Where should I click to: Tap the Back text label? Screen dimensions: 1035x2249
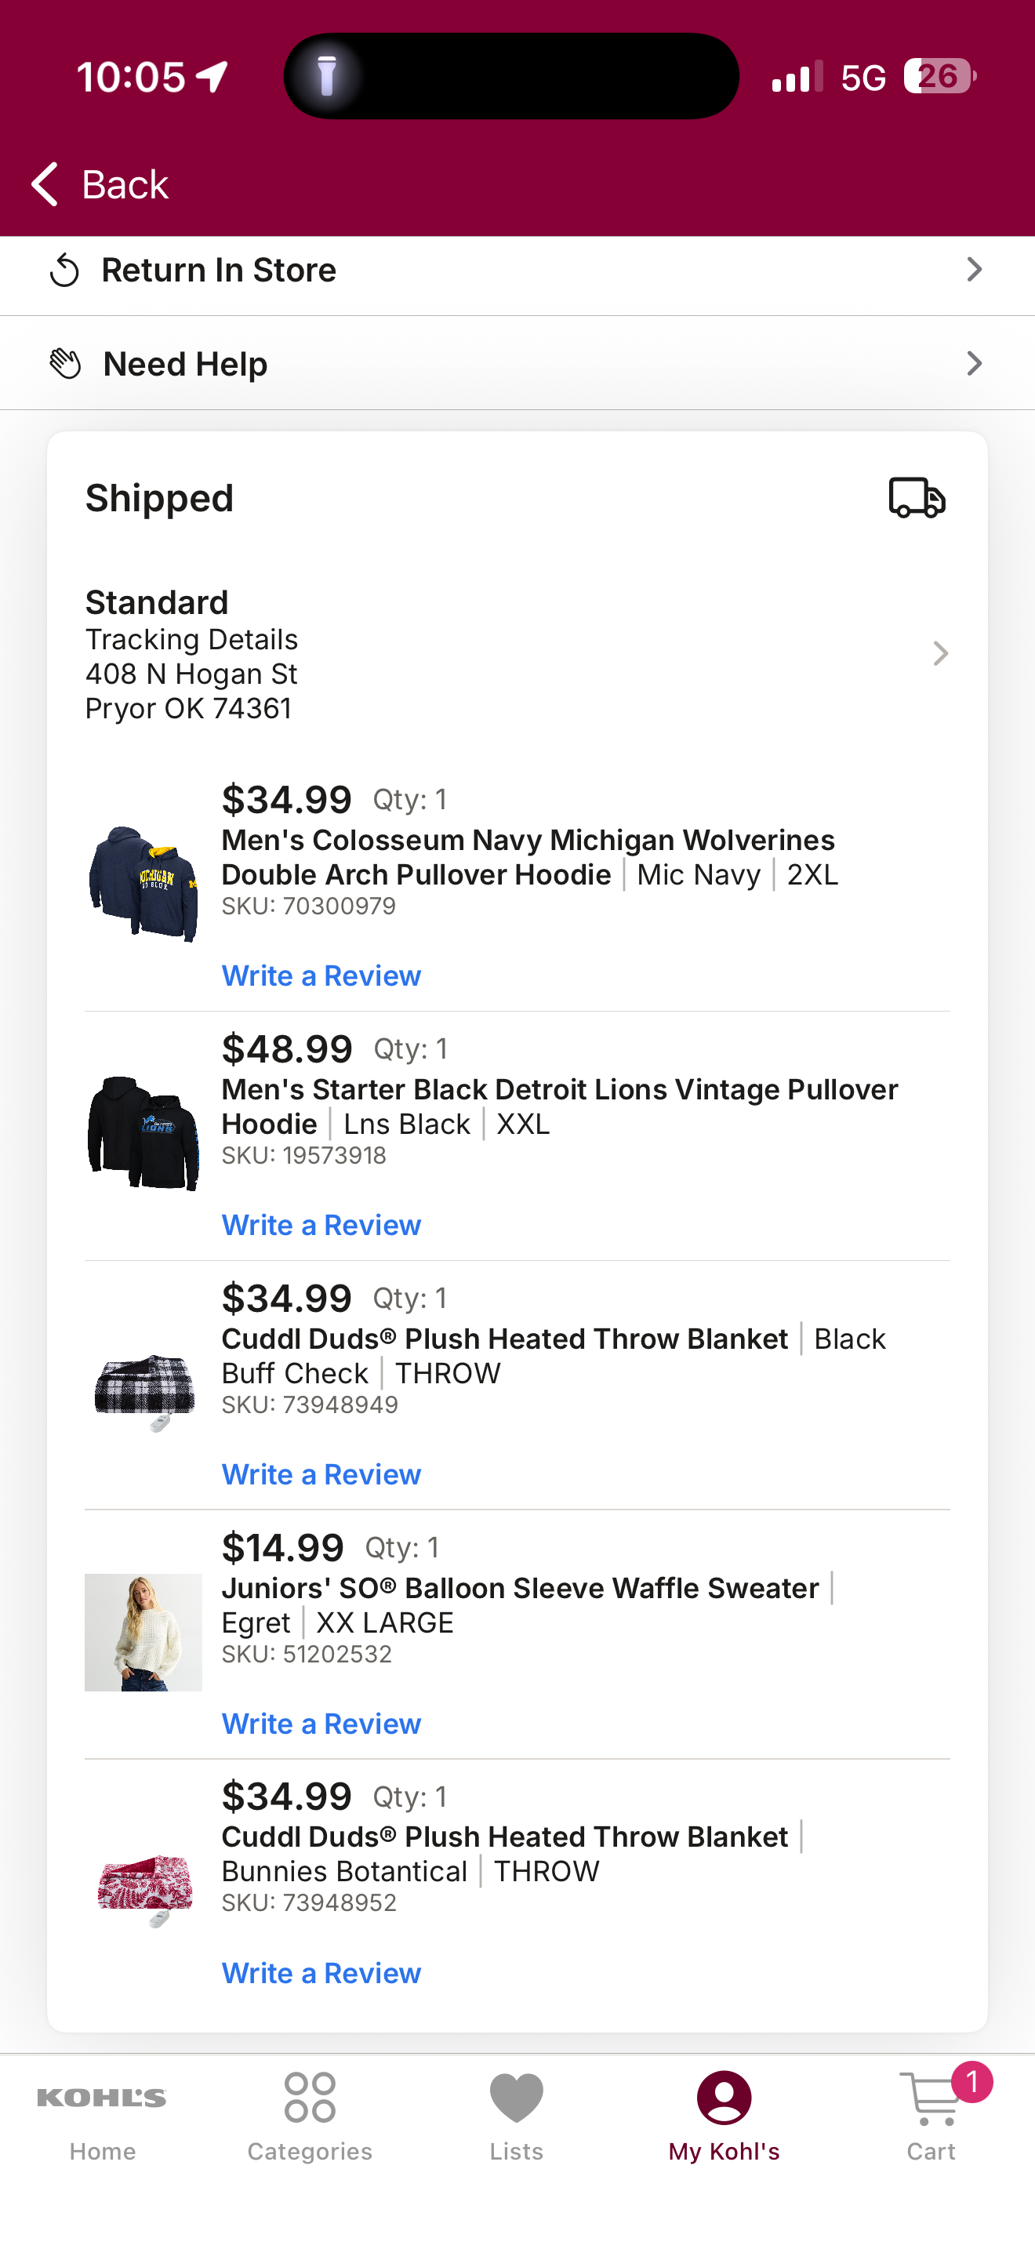click(125, 184)
